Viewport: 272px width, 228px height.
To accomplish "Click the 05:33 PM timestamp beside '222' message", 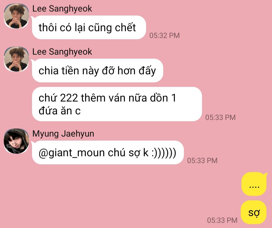I will (x=220, y=118).
